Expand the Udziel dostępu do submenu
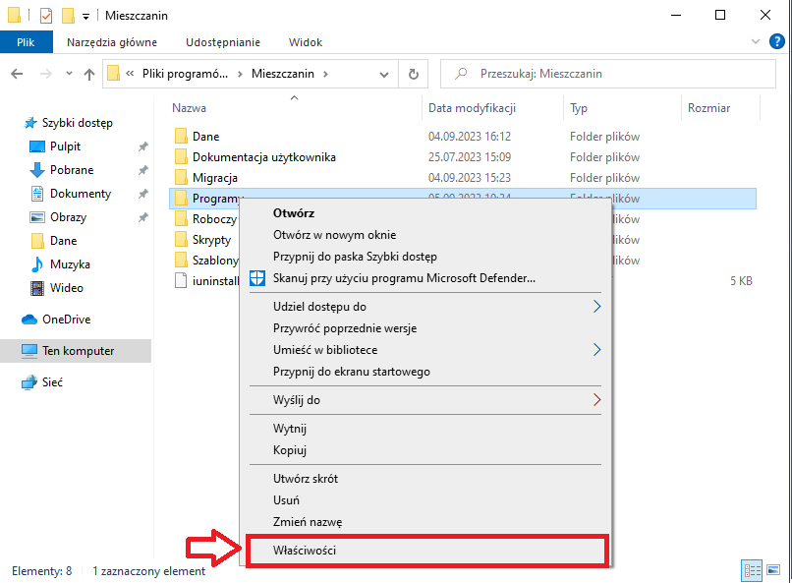This screenshot has width=792, height=583. [x=596, y=307]
